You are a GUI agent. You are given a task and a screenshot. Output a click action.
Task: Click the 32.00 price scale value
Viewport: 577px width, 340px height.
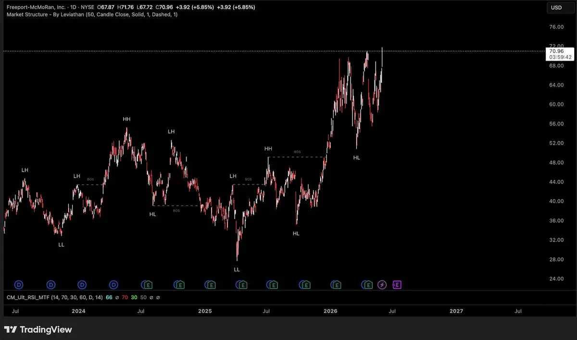(x=556, y=240)
